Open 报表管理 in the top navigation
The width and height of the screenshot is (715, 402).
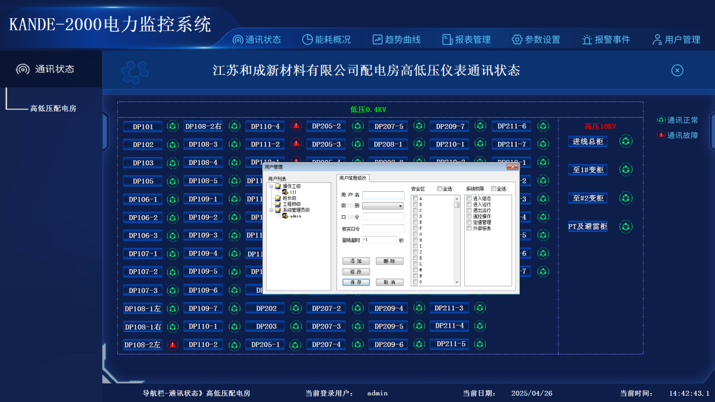[x=466, y=40]
